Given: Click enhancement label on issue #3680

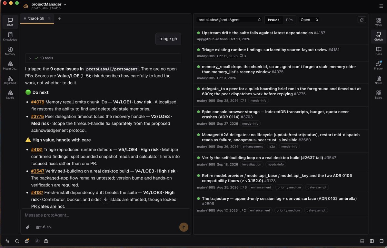Looking at the screenshot, I should (x=253, y=147).
